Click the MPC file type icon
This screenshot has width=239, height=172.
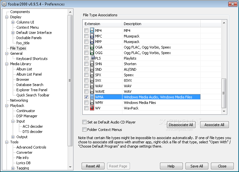[92, 36]
